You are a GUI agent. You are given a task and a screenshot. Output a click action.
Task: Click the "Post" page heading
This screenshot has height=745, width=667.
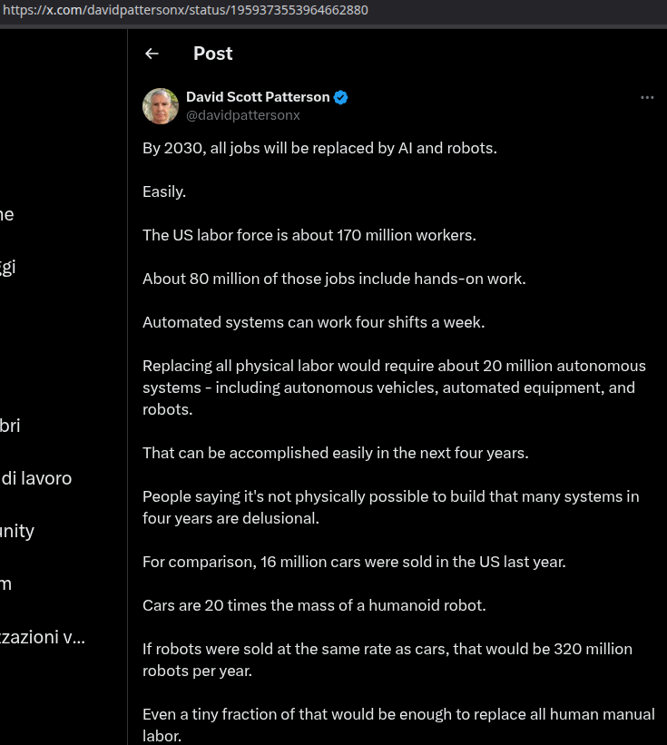tap(213, 54)
